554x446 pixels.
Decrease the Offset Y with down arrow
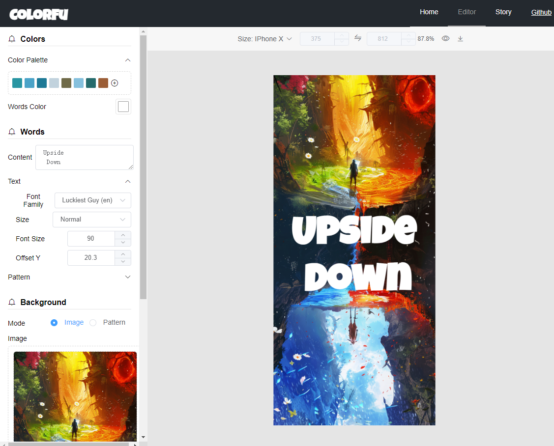point(123,262)
